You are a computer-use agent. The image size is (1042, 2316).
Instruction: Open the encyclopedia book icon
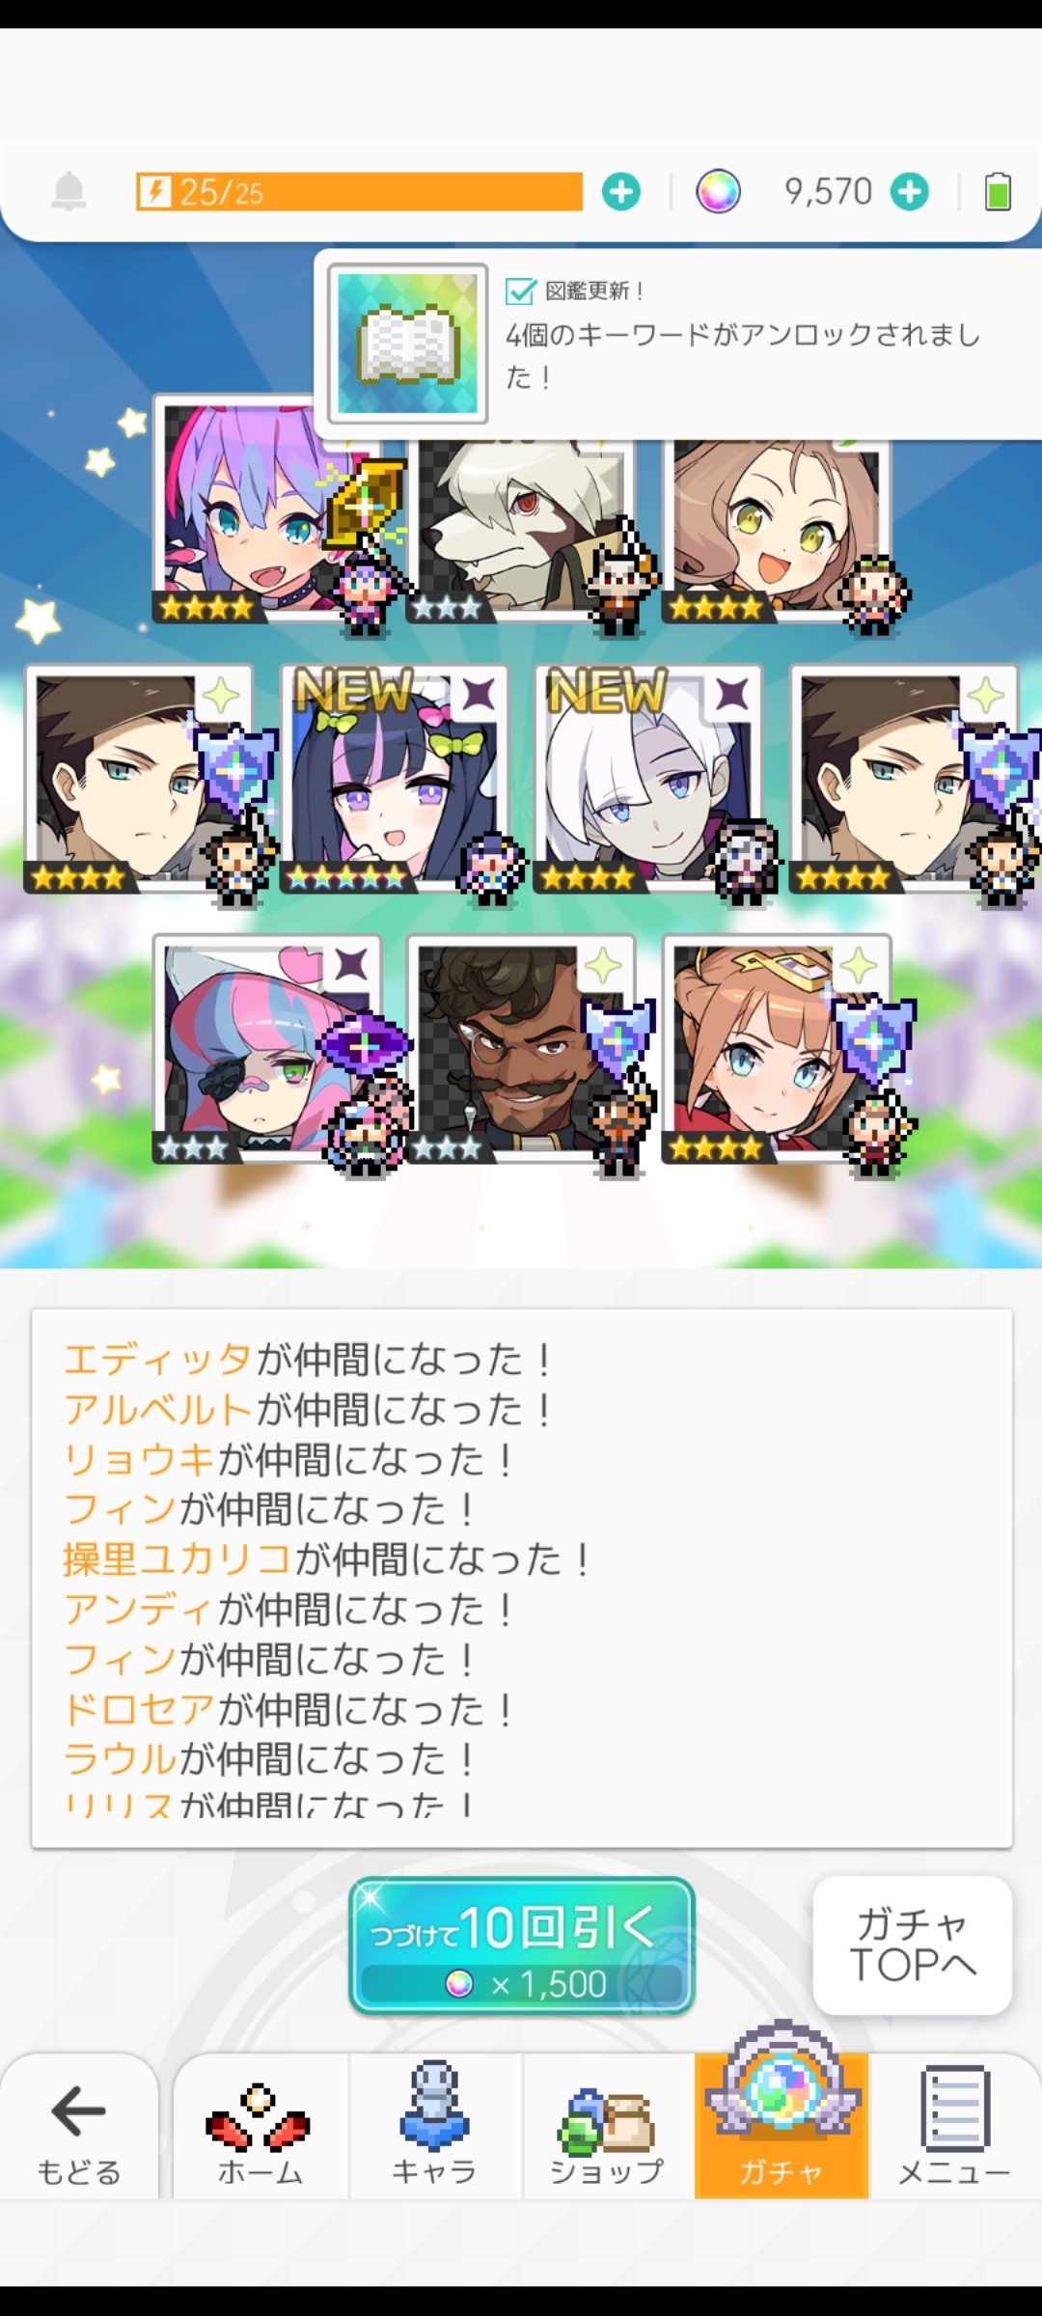point(407,344)
